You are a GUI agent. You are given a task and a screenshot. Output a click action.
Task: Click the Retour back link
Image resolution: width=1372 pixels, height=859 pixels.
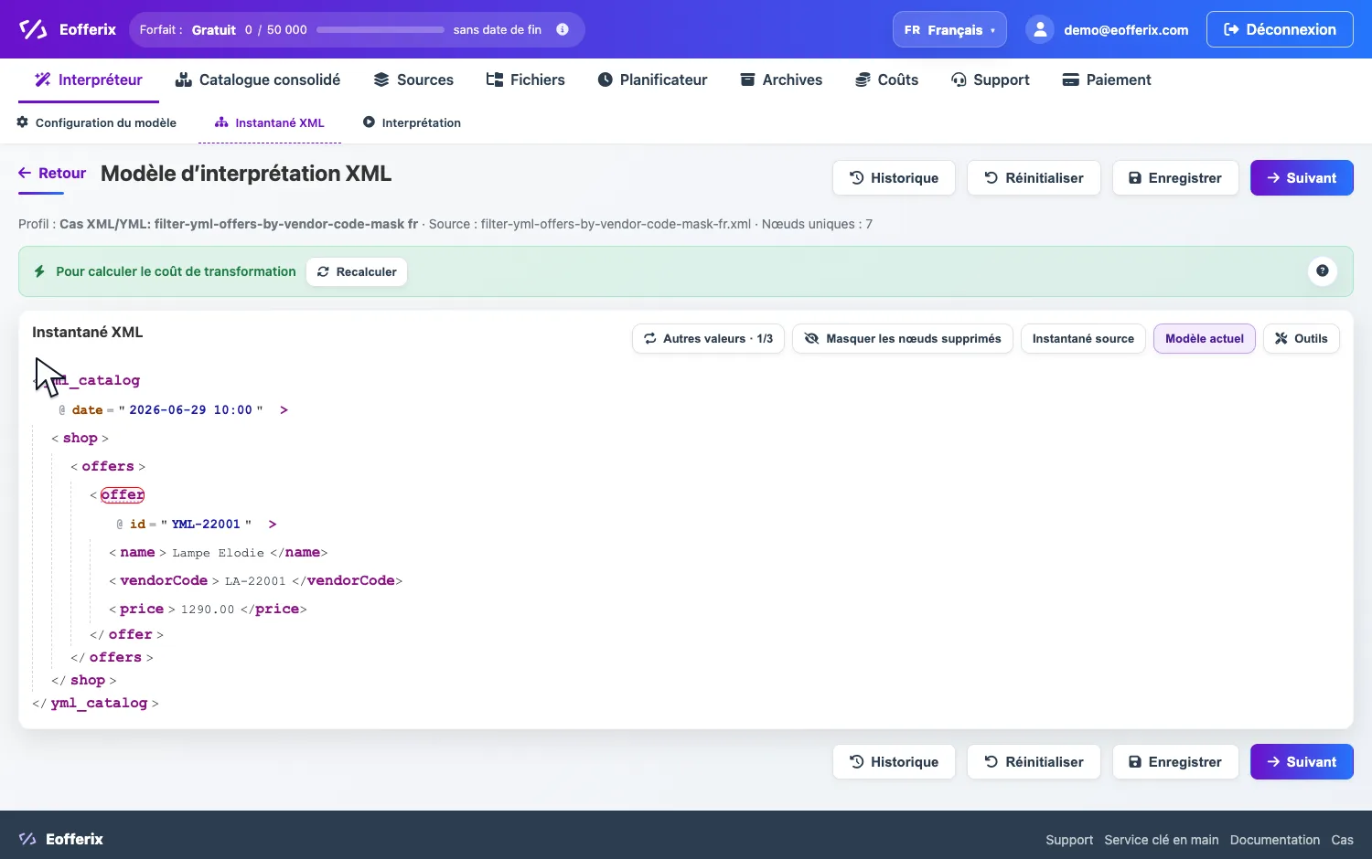click(52, 173)
